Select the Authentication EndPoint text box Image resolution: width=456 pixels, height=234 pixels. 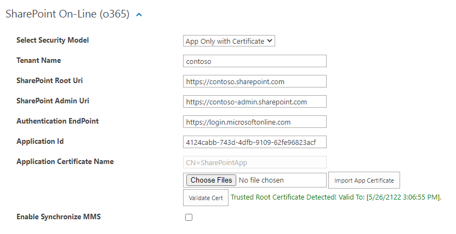tap(255, 122)
